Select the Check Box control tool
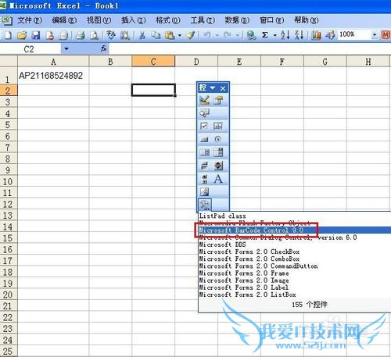This screenshot has height=357, width=391. (x=204, y=127)
